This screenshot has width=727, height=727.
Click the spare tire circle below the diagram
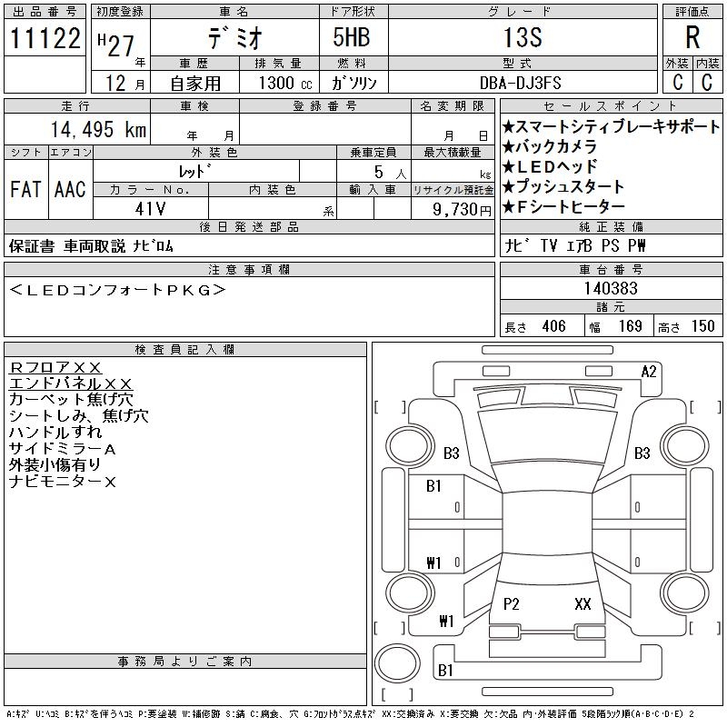pyautogui.click(x=397, y=663)
